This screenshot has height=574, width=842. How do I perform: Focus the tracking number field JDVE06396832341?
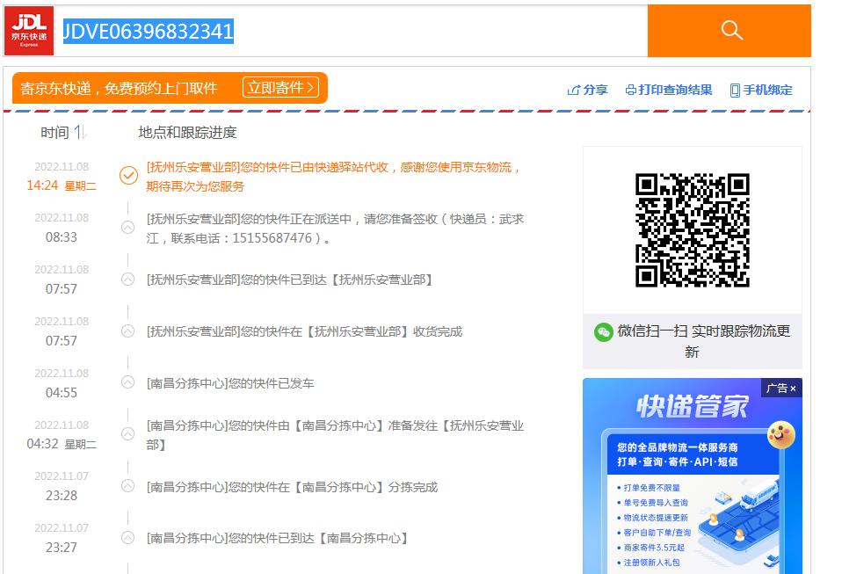pyautogui.click(x=352, y=31)
